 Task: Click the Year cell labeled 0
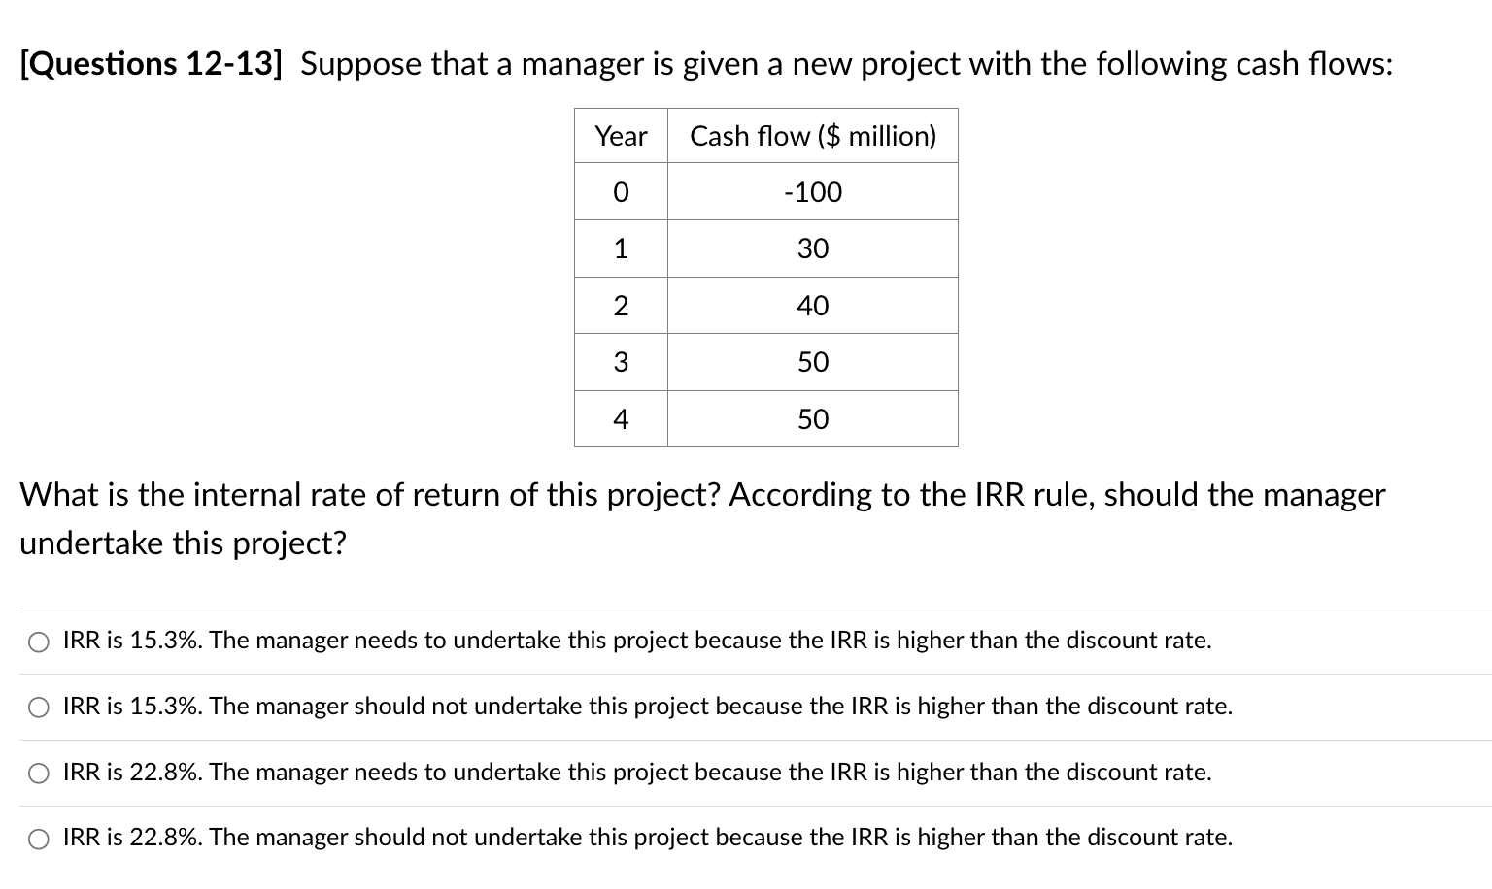coord(620,192)
